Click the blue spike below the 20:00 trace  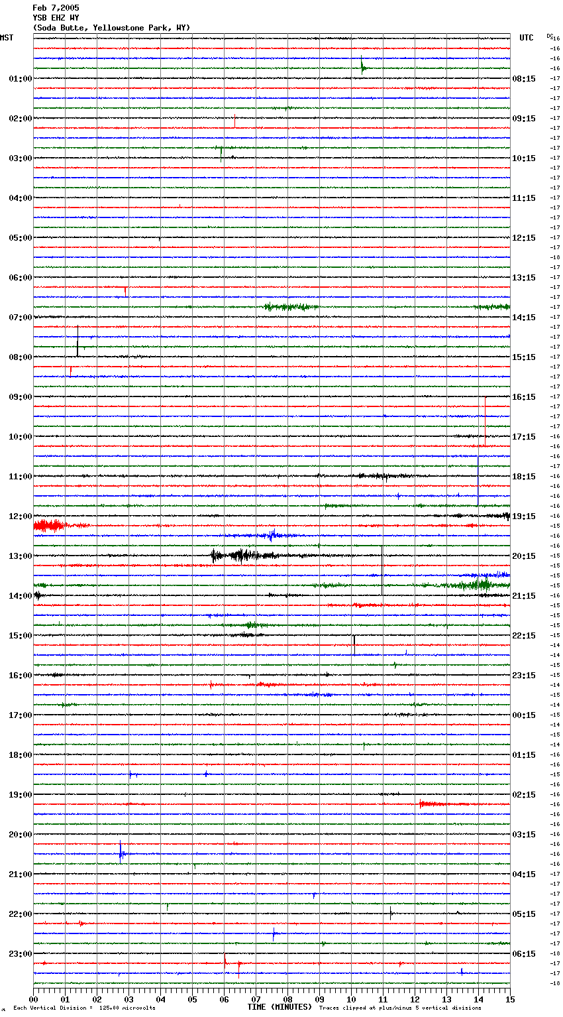coord(121,852)
